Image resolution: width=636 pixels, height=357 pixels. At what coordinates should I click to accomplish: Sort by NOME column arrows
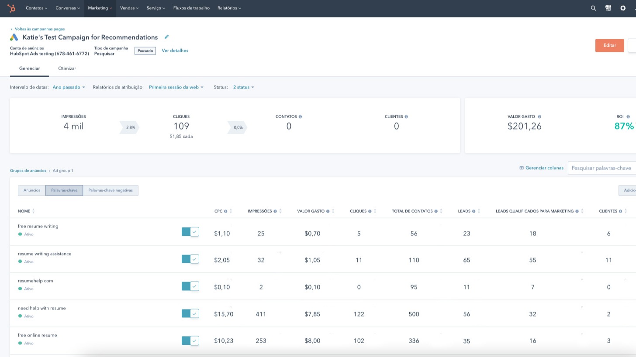(x=34, y=211)
